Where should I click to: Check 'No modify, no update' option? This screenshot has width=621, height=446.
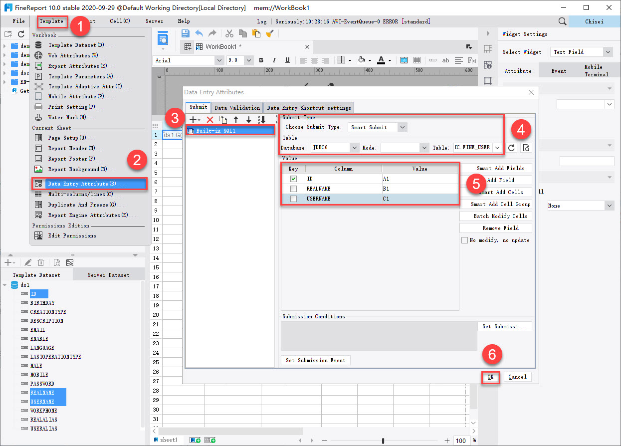pos(464,240)
